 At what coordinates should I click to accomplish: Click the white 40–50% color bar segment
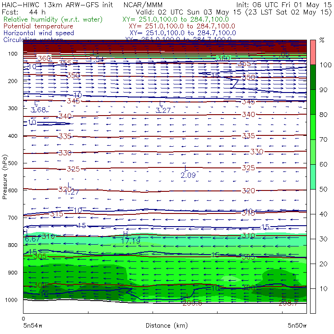(313, 201)
